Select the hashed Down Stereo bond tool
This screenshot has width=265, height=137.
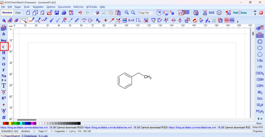[58, 21]
